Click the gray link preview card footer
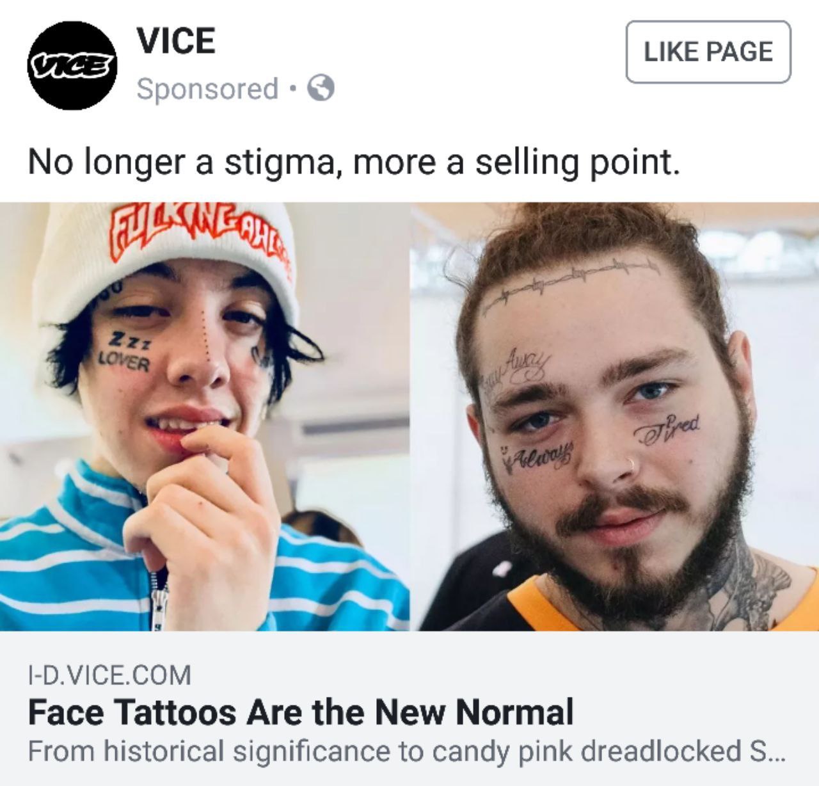Image resolution: width=819 pixels, height=786 pixels. point(409,709)
